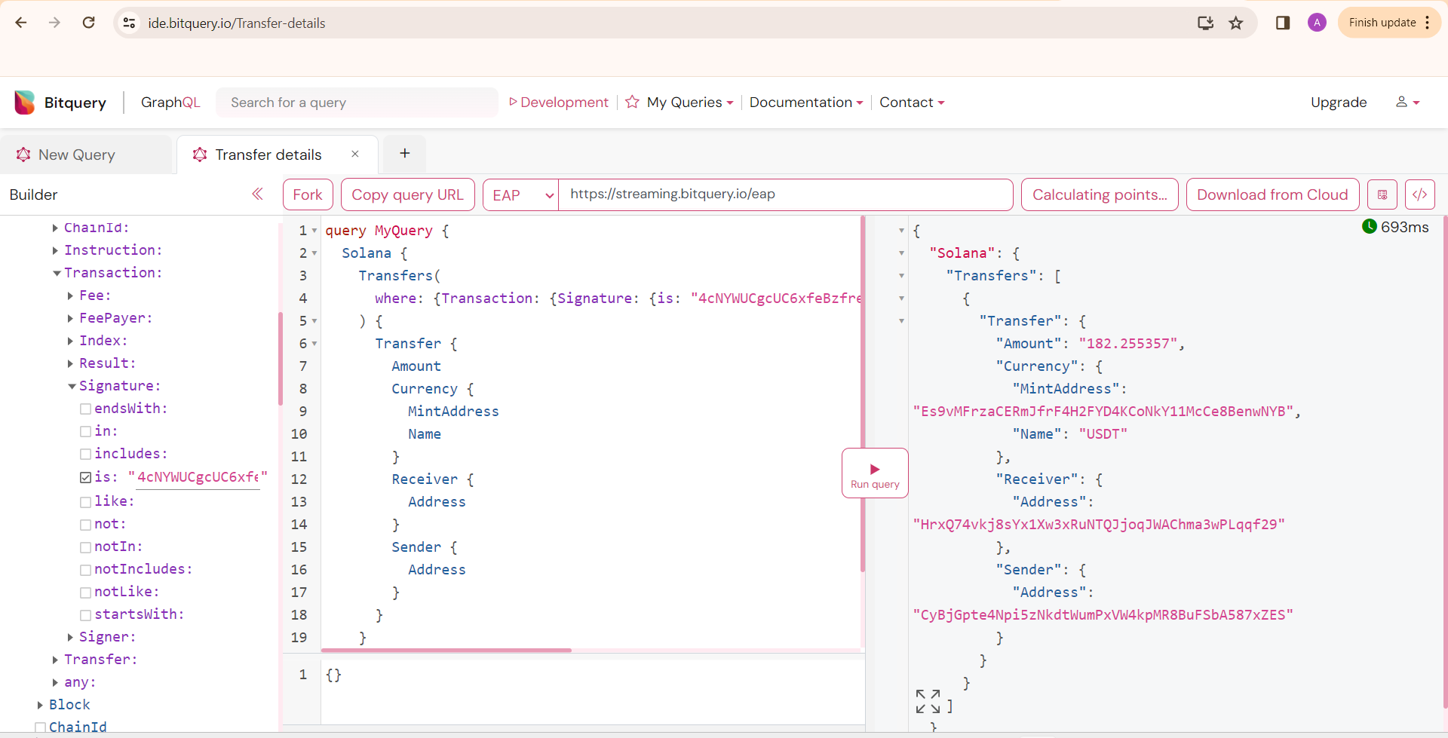Open site information icon in address bar

point(130,23)
